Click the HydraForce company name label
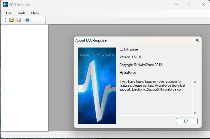 coord(128,73)
